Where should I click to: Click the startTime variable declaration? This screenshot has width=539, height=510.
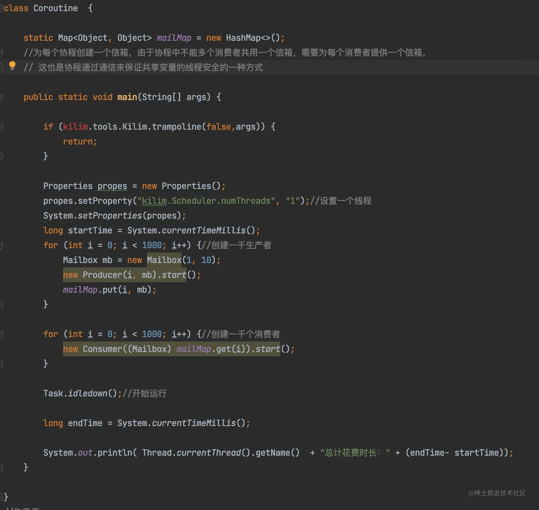(x=90, y=231)
